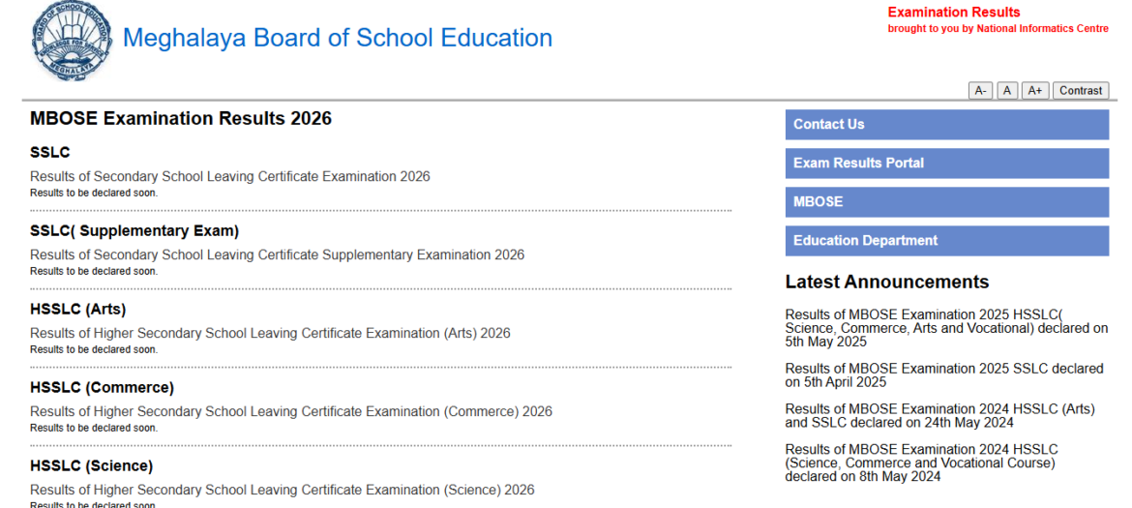
Task: Open 2024 HSSLC Arts and SSLC announcement
Action: (x=939, y=416)
